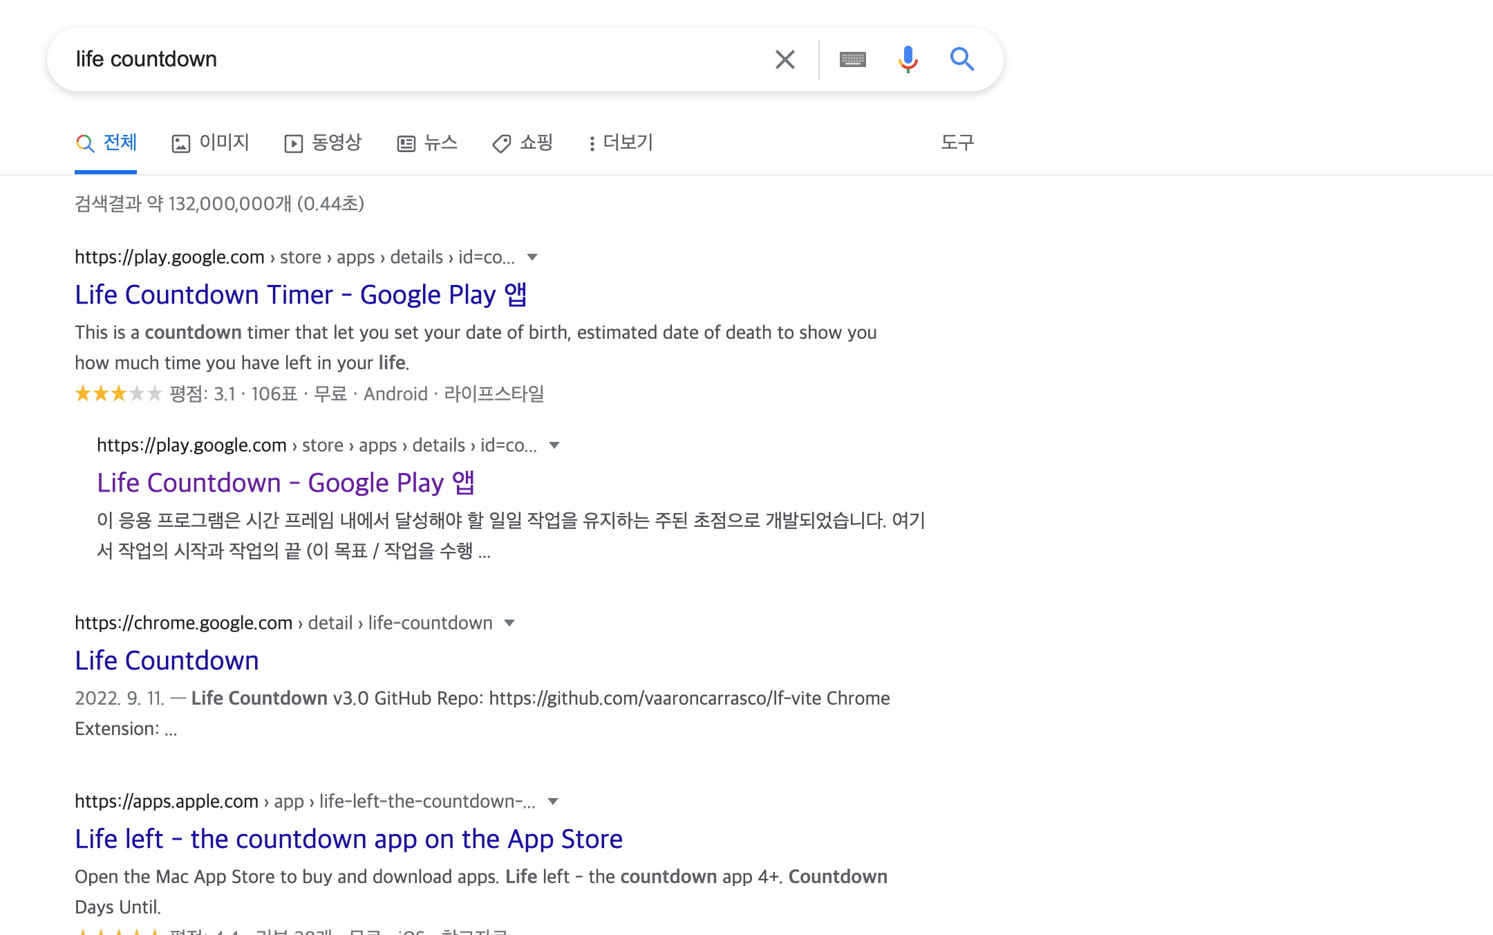Open the 뉴스 news tab

click(427, 142)
